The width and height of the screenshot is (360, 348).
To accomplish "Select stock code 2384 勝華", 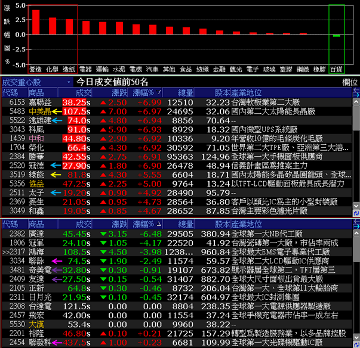I will coord(17,157).
